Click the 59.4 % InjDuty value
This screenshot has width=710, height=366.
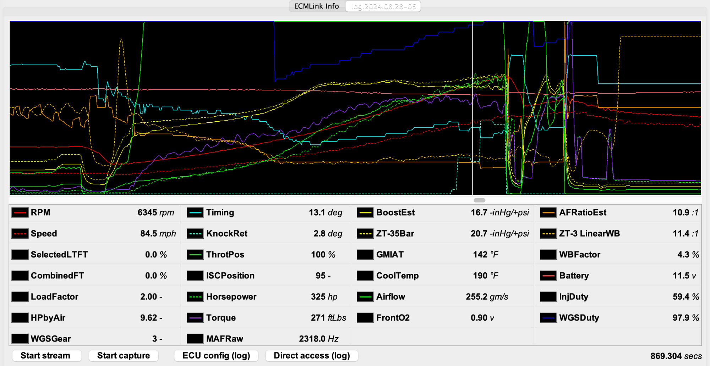[x=686, y=296]
